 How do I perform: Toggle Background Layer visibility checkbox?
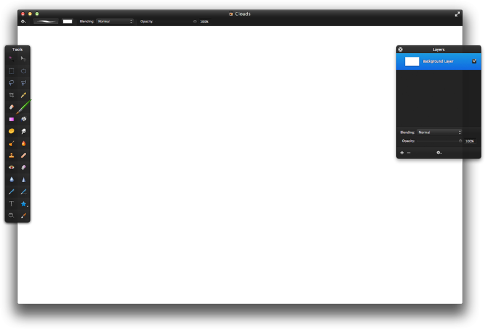pos(474,61)
